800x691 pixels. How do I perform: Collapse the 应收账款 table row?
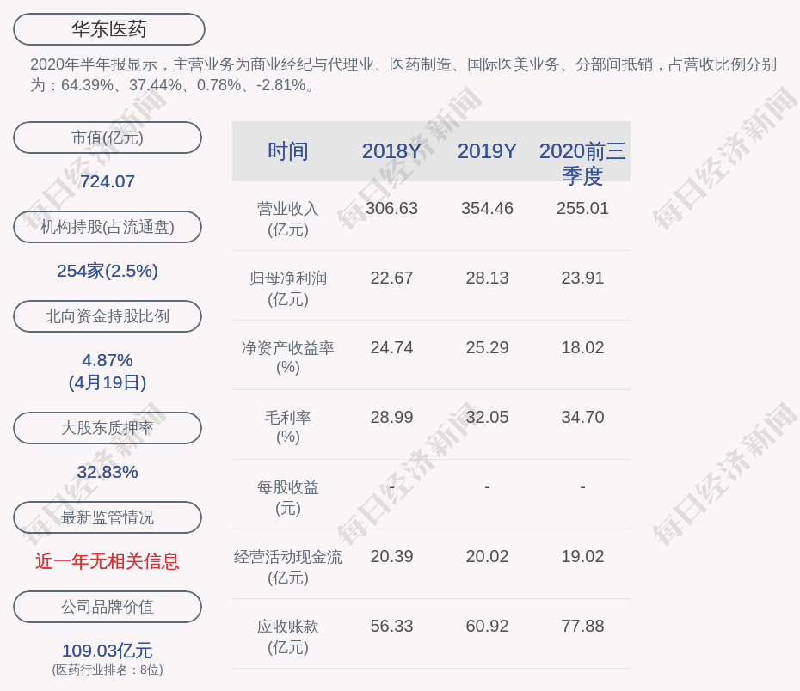[x=287, y=636]
